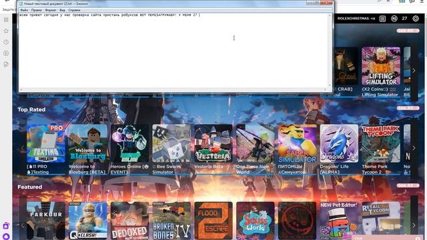Open Q-Clash game thumbnail

(87, 221)
